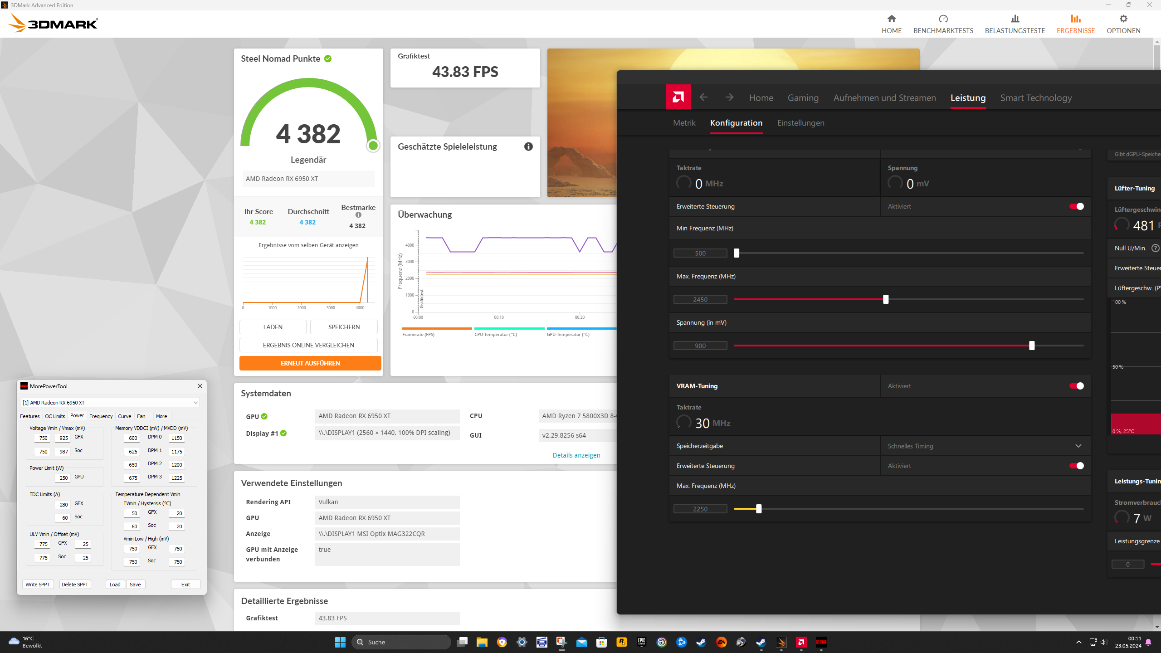Open Optionen gear icon
Image resolution: width=1161 pixels, height=653 pixels.
click(x=1123, y=19)
